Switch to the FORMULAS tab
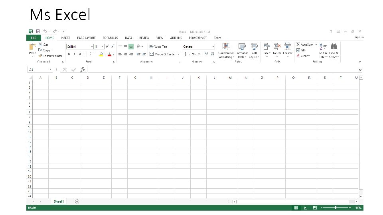This screenshot has height=215, width=383. tap(110, 38)
